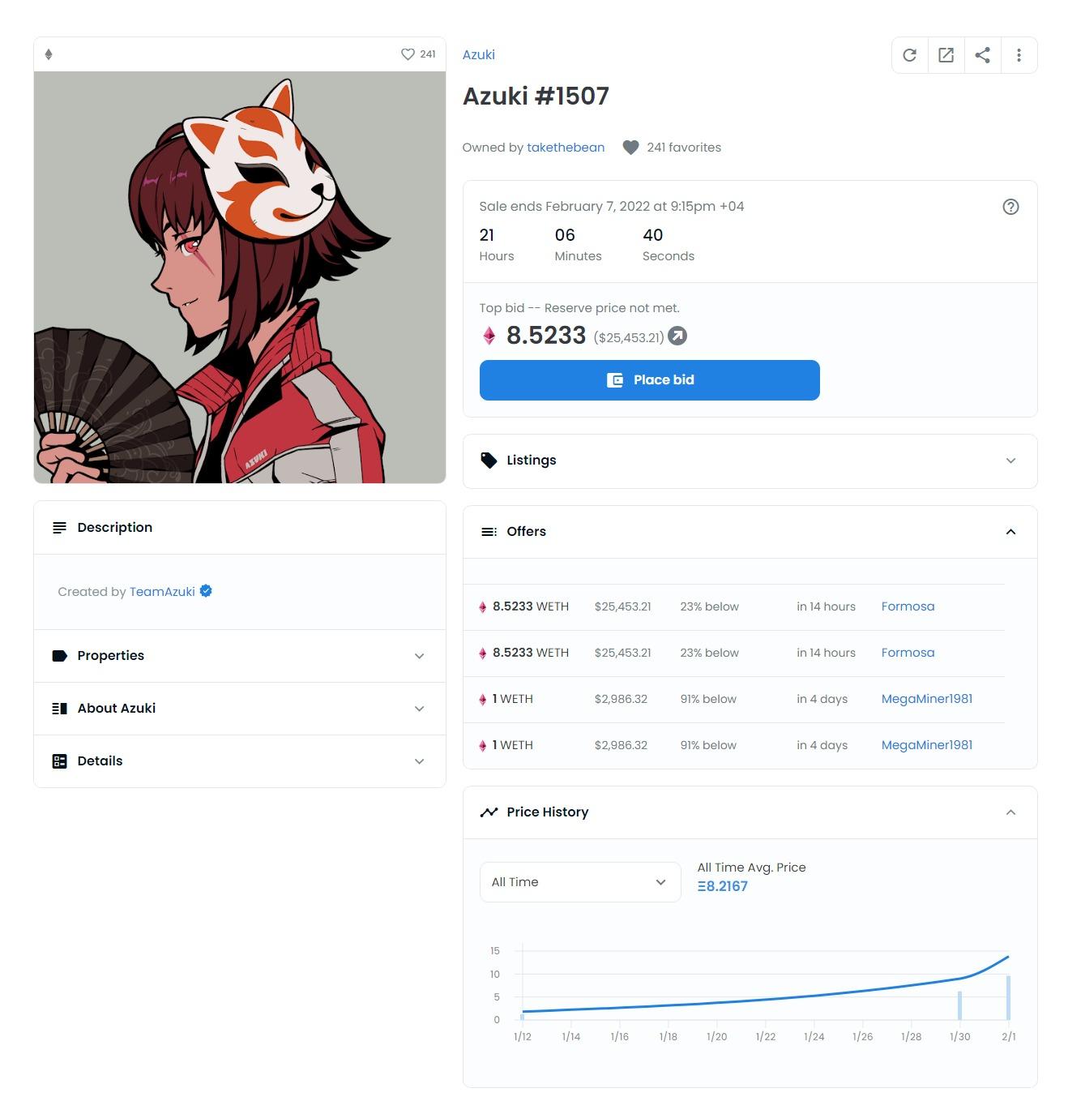This screenshot has height=1097, width=1068.
Task: Open the takethebean owner profile link
Action: point(566,148)
